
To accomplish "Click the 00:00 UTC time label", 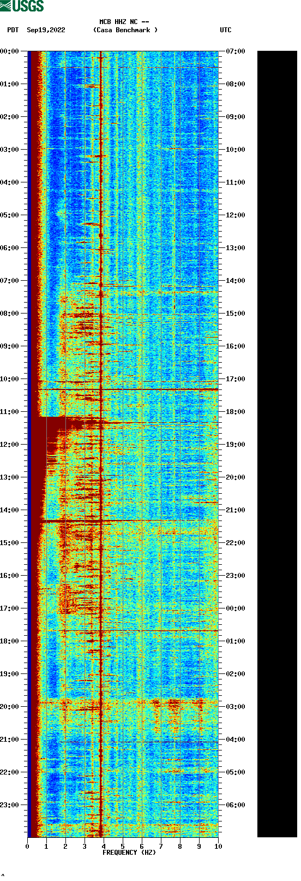I will pos(236,608).
